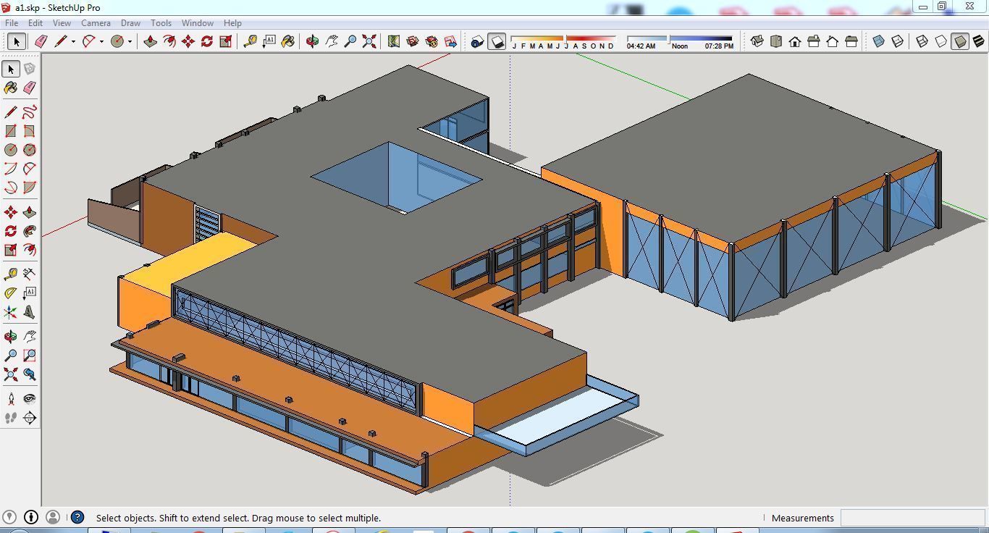Image resolution: width=989 pixels, height=533 pixels.
Task: Click the Extension Warehouse icon
Action: (x=432, y=41)
